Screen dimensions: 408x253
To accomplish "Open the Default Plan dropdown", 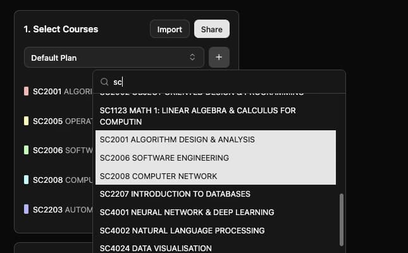I will coord(114,58).
